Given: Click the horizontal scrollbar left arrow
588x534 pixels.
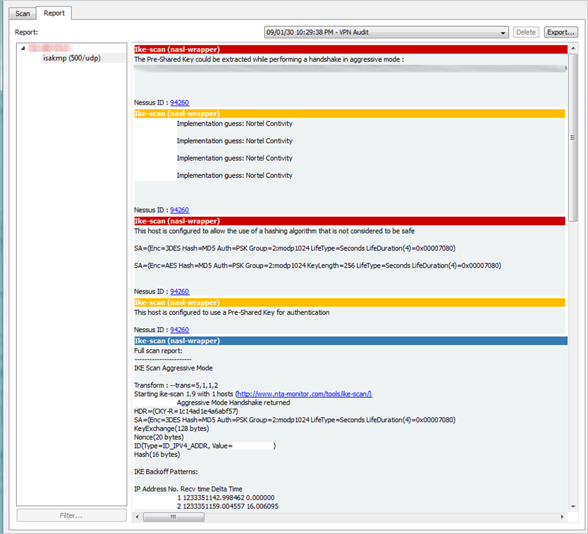Looking at the screenshot, I should (138, 517).
